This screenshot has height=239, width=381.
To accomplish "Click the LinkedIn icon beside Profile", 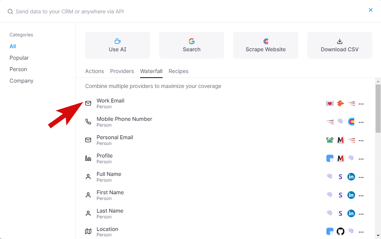I will click(88, 158).
